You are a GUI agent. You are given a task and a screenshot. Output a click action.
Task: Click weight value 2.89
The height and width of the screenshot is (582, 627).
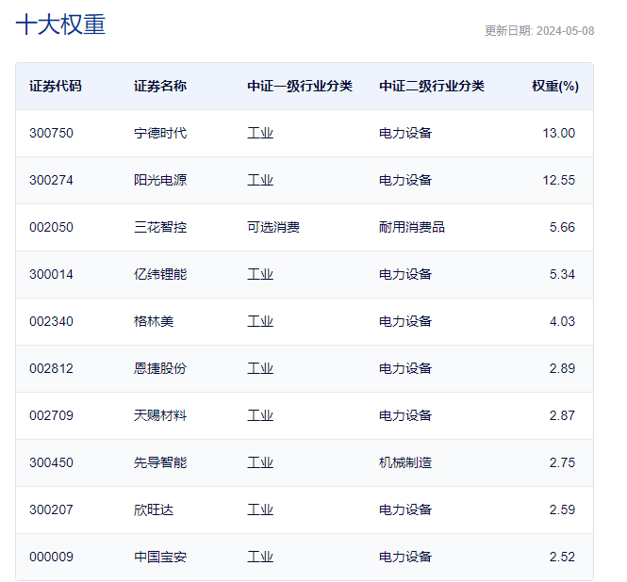562,368
